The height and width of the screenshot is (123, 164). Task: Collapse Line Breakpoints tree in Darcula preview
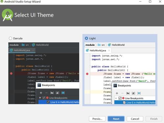pyautogui.click(x=40, y=98)
